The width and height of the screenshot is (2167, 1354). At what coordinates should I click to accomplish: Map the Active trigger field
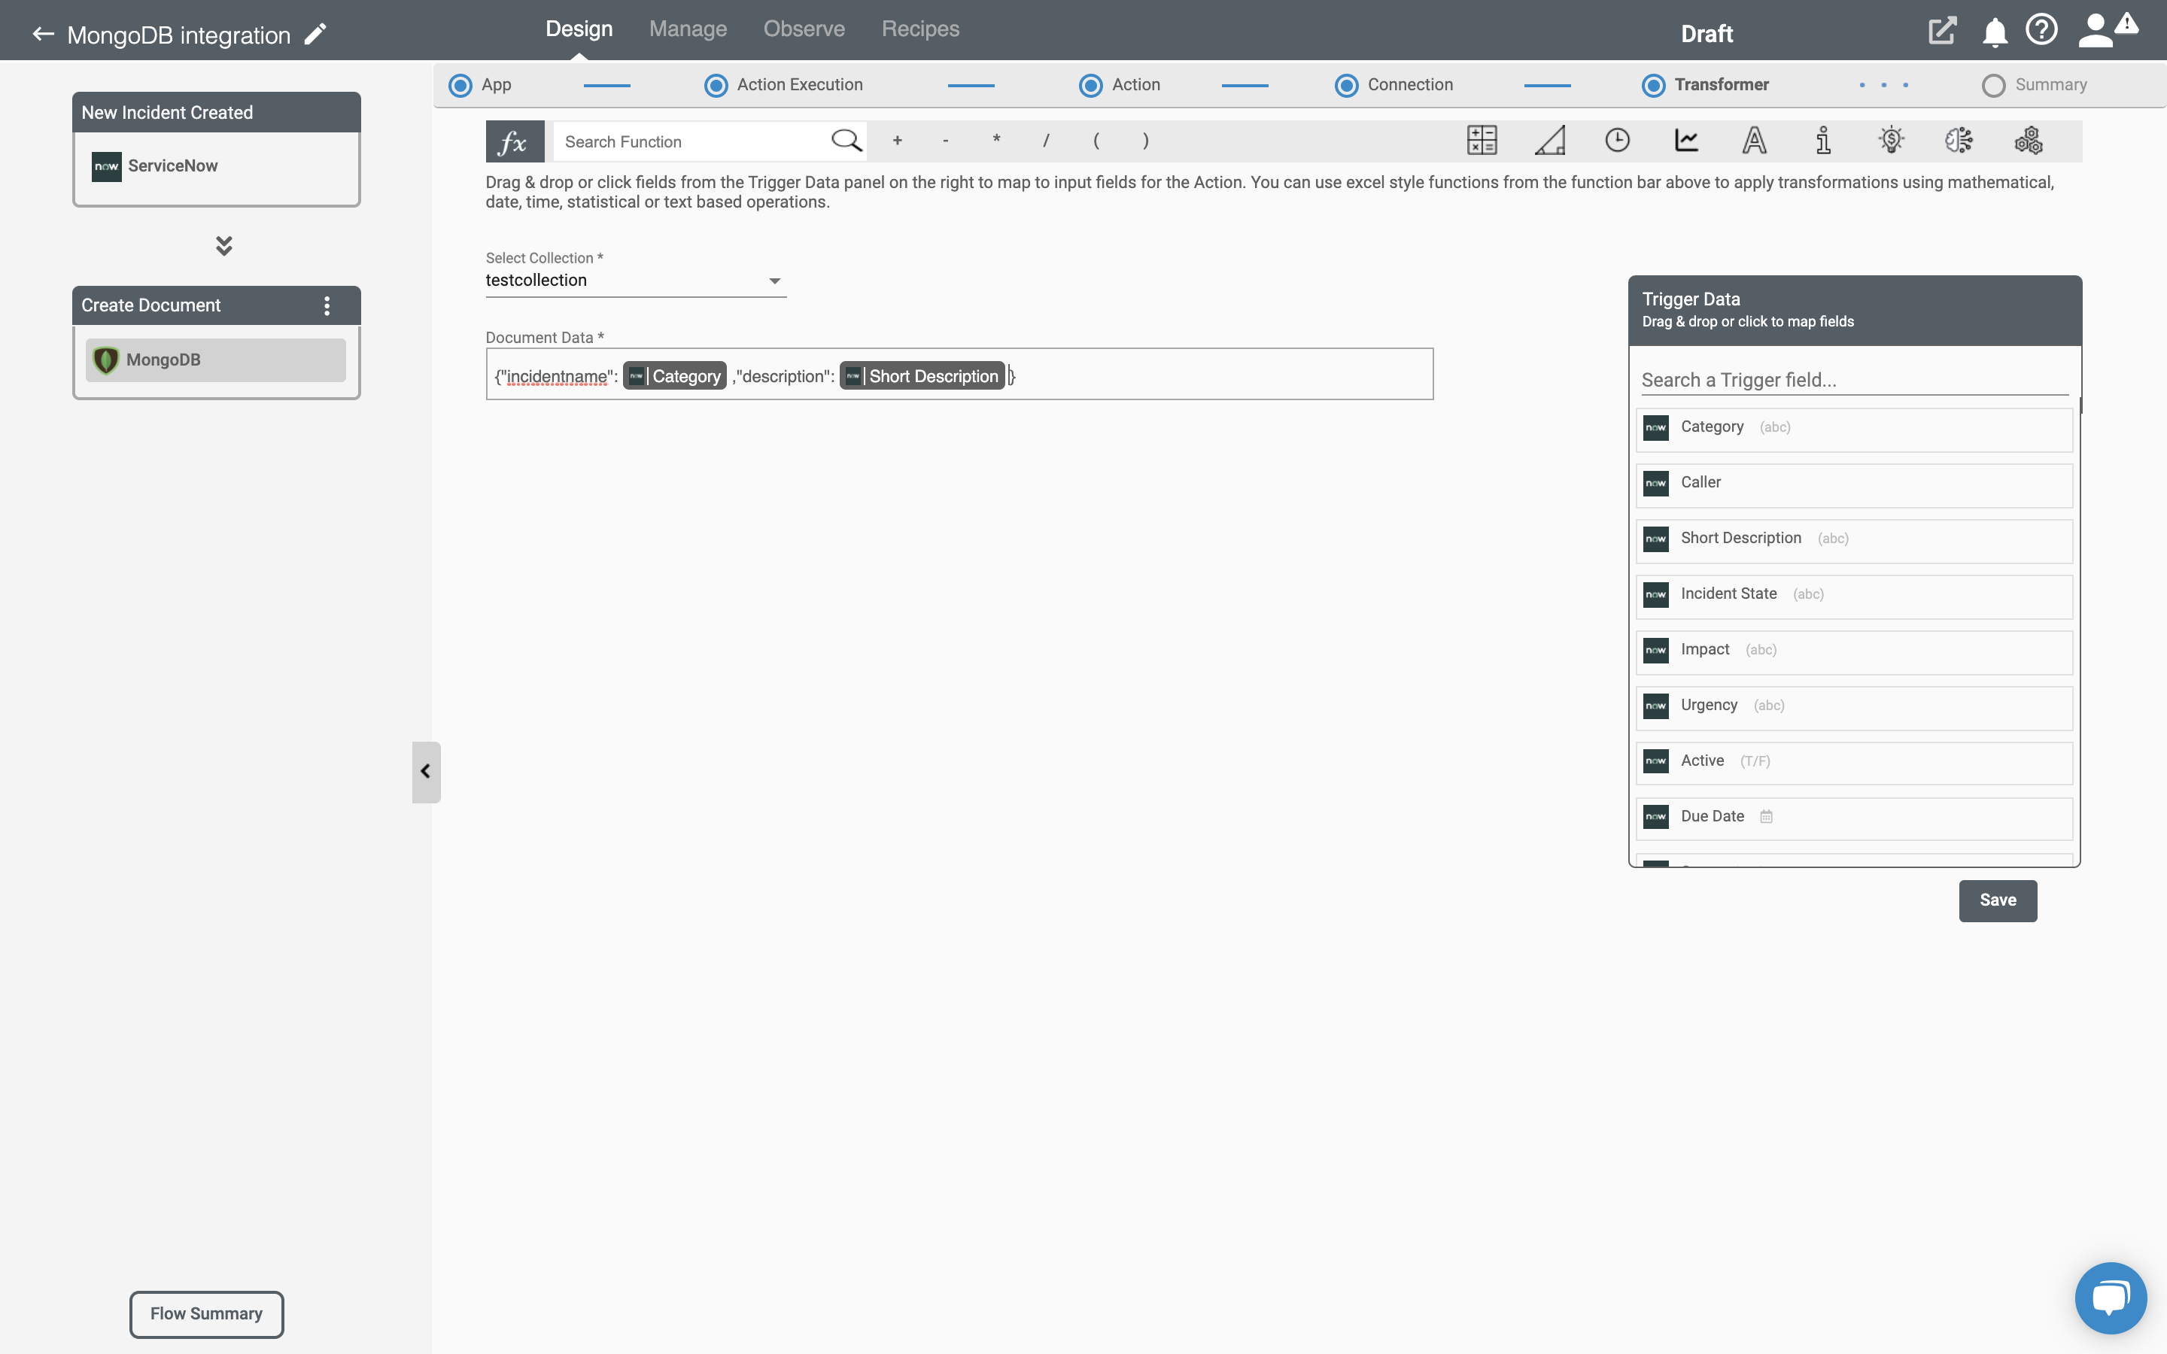1853,763
